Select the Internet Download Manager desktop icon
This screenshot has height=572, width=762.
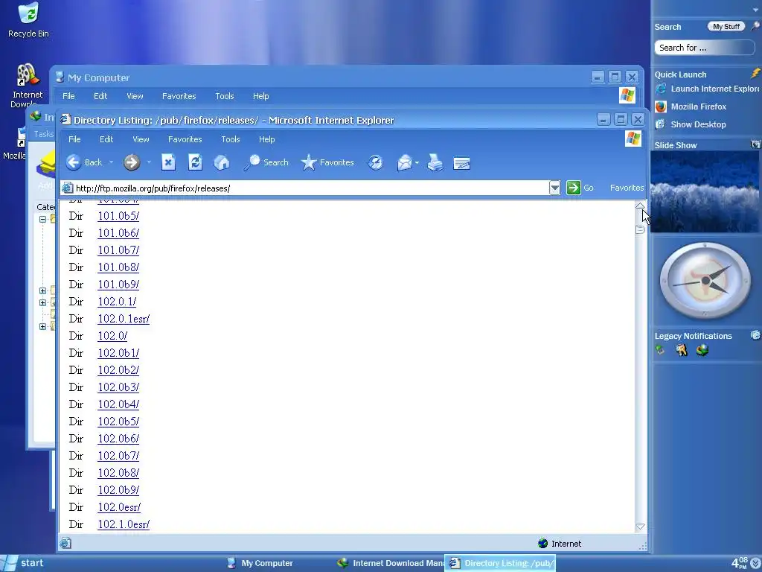click(x=28, y=86)
